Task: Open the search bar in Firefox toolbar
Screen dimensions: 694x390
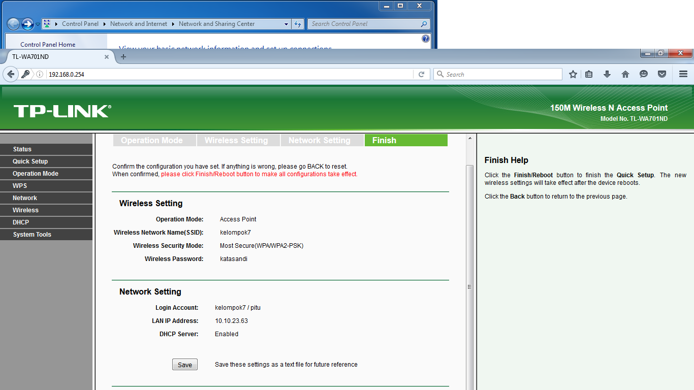Action: click(498, 74)
